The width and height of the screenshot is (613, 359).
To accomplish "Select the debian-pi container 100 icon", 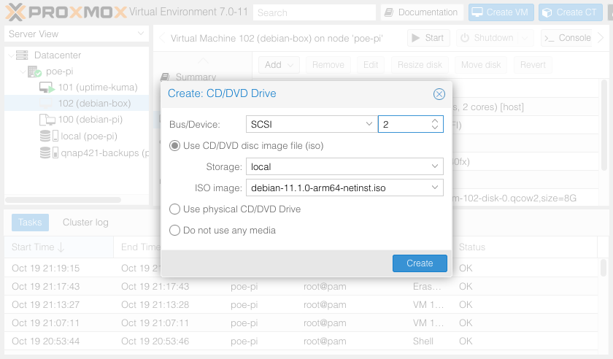I will coord(47,120).
